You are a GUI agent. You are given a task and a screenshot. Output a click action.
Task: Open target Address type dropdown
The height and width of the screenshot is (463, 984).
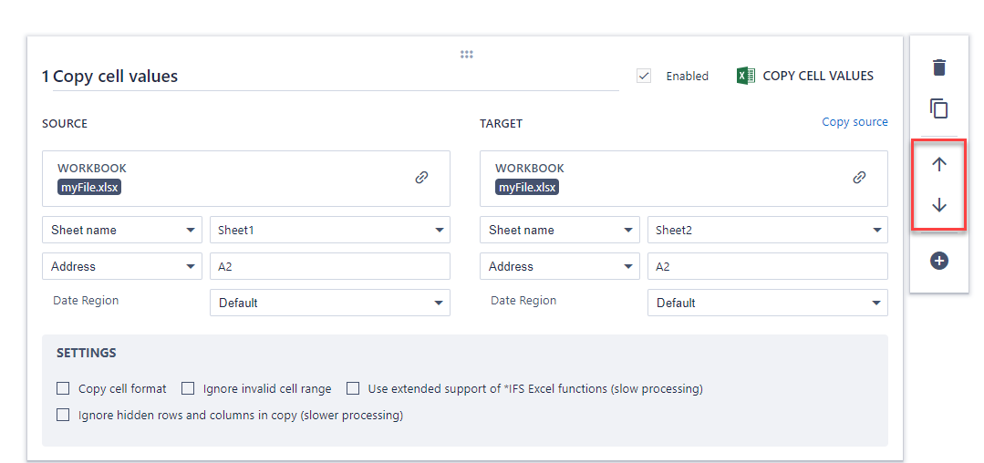(560, 266)
